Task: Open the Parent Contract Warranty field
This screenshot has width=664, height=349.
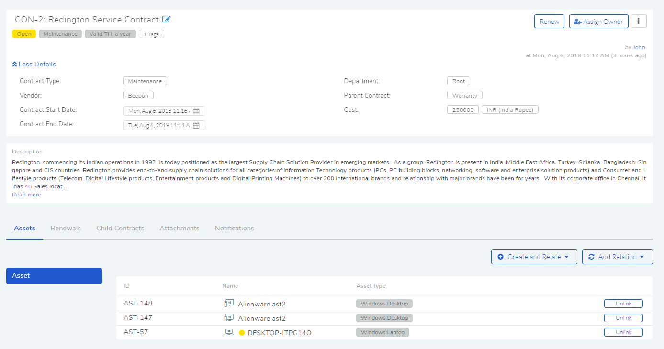Action: [465, 96]
